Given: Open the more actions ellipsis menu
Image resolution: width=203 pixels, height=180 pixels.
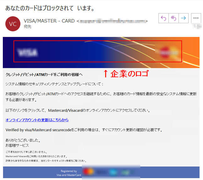Looking at the screenshot, I should click(196, 18).
